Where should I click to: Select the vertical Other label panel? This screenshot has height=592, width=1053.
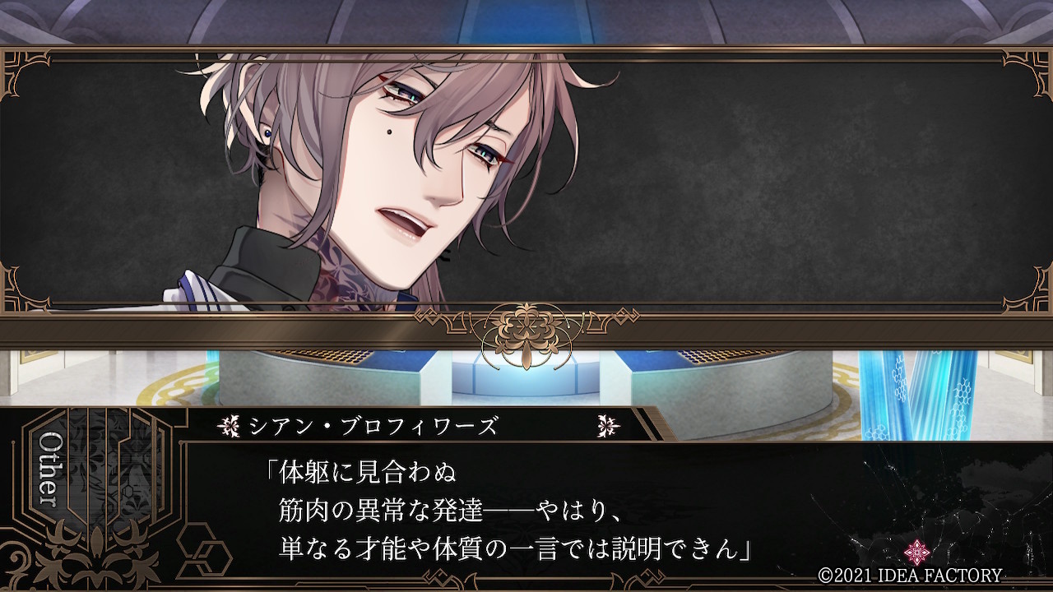click(x=51, y=469)
